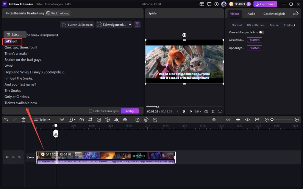303x189 pixels.
Task: Open the 16:9 aspect ratio dropdown
Action: (197, 111)
